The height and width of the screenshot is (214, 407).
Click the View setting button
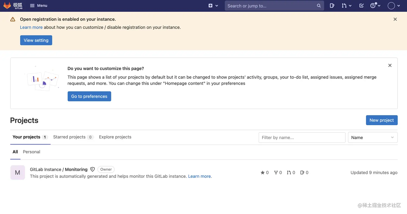click(x=36, y=40)
